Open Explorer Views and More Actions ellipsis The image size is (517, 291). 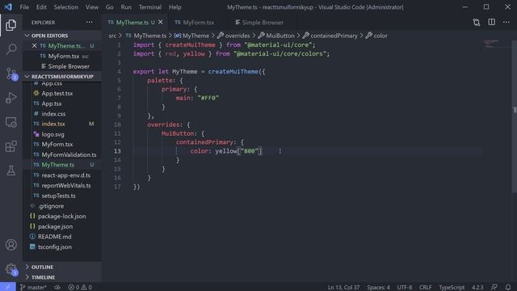coord(90,23)
